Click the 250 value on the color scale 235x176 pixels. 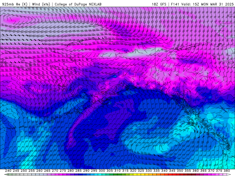24,171
